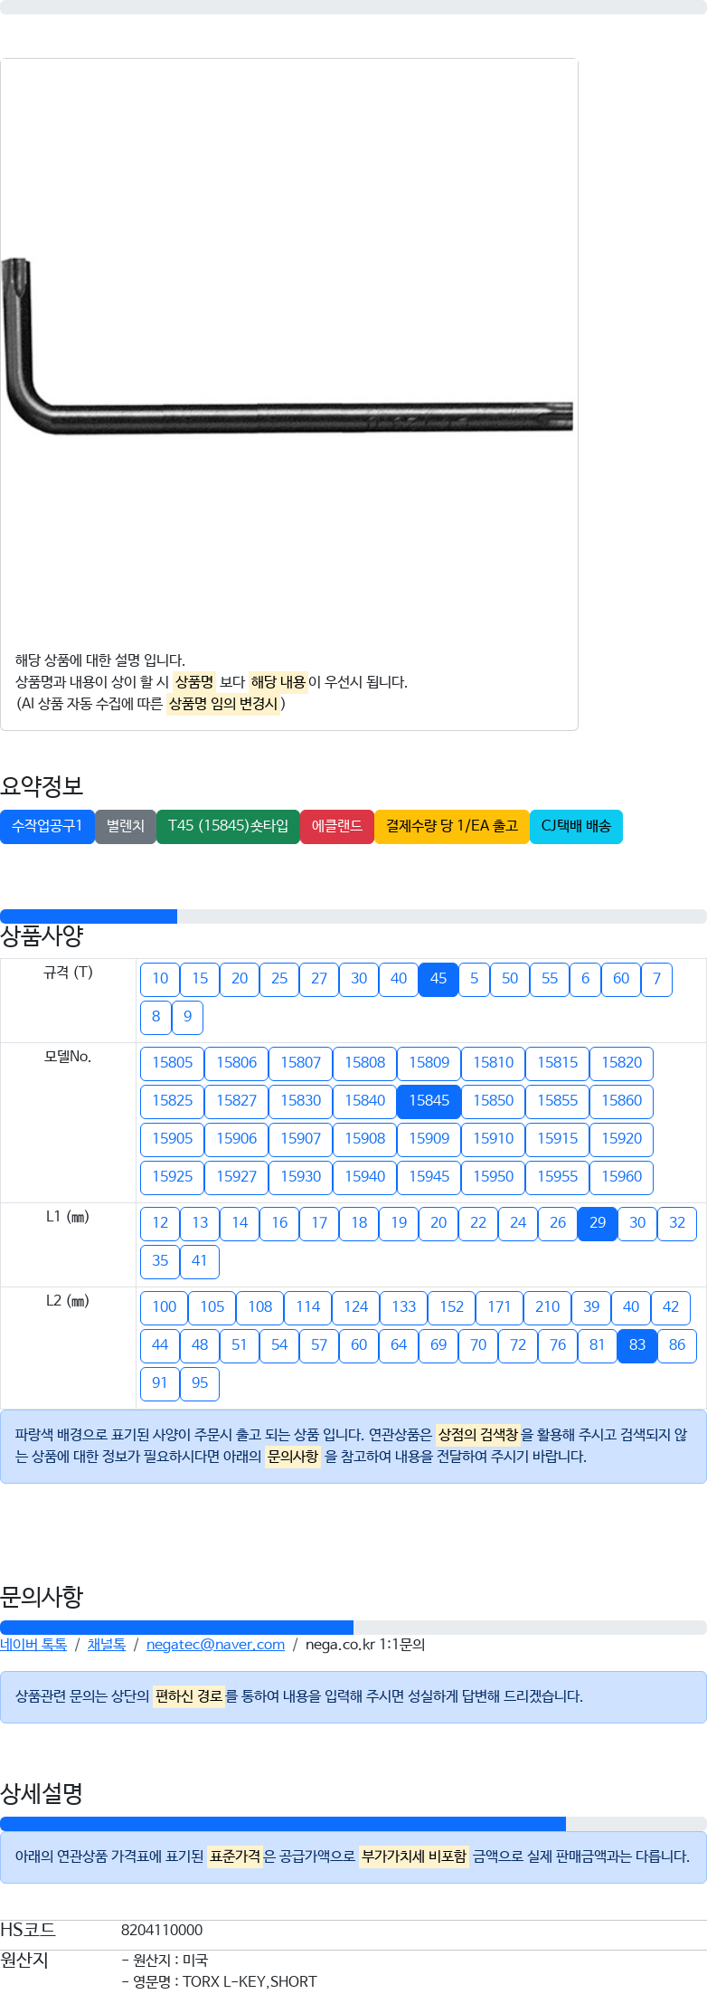Click the red 에클랜드 brand badge

point(337,826)
